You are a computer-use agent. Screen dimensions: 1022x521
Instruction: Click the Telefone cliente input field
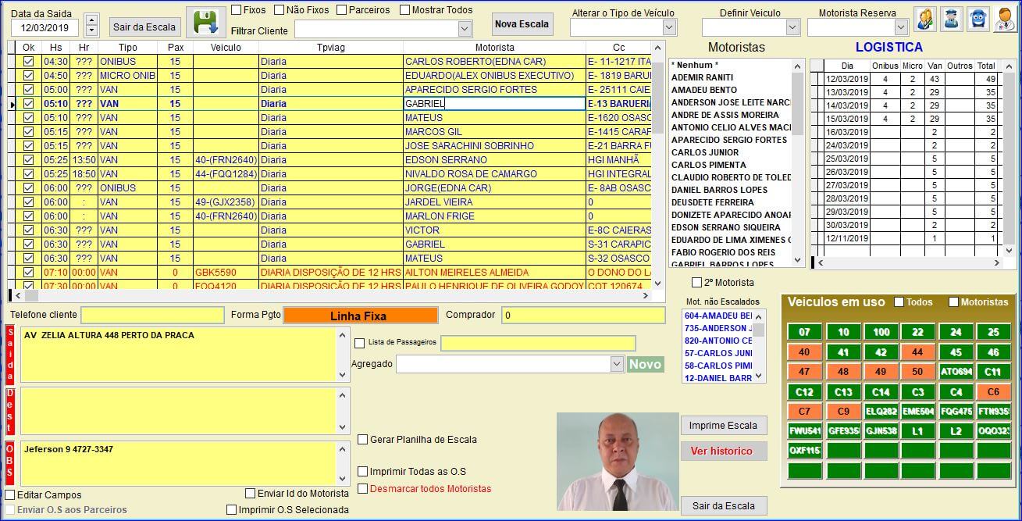pyautogui.click(x=152, y=315)
